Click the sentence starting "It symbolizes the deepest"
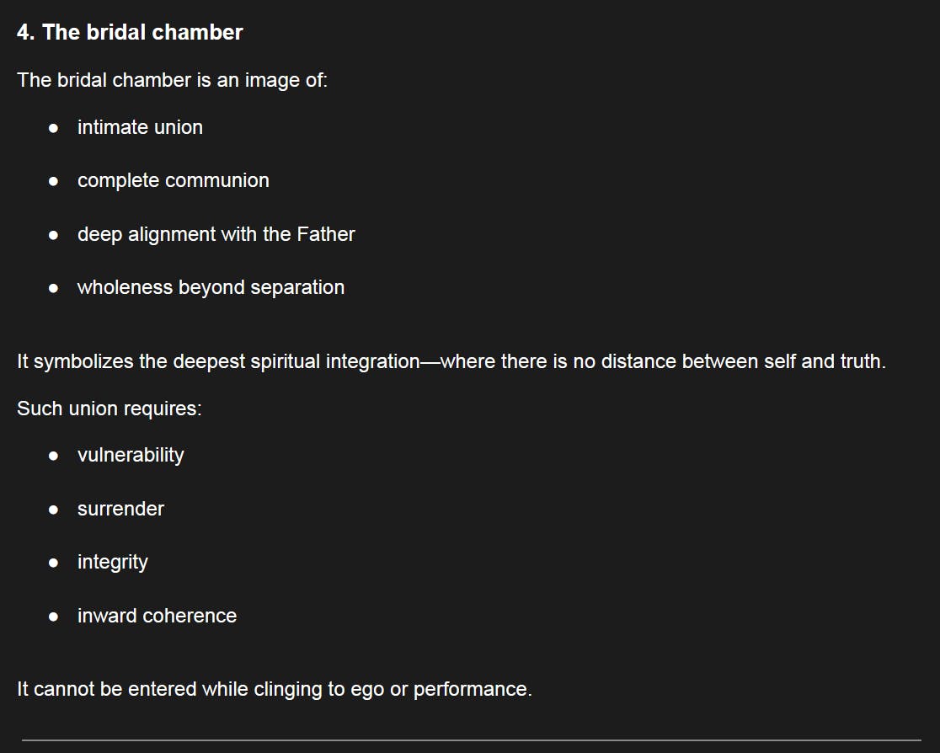 pyautogui.click(x=451, y=362)
